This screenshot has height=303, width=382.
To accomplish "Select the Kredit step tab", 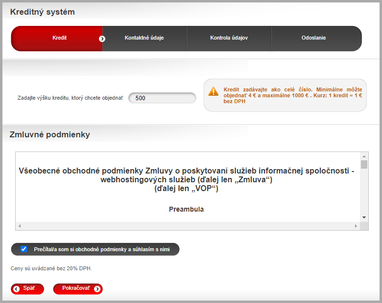I will [x=59, y=38].
